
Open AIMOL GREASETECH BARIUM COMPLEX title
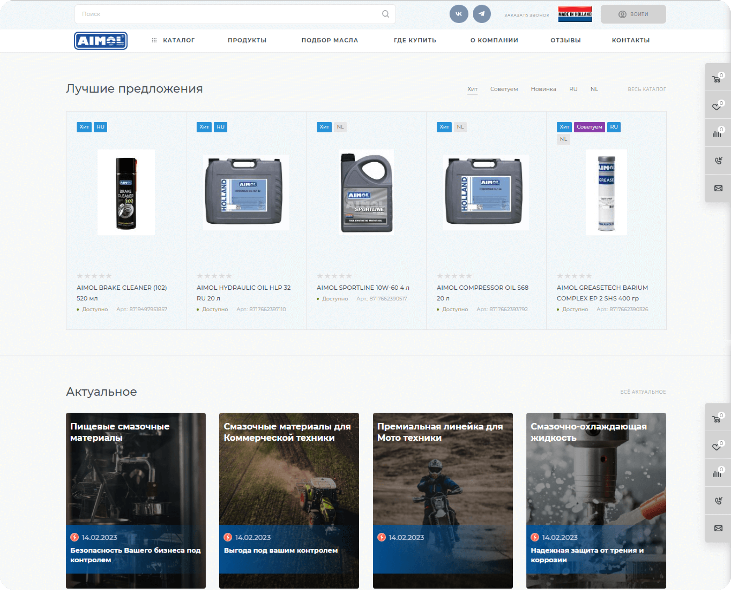click(x=602, y=293)
